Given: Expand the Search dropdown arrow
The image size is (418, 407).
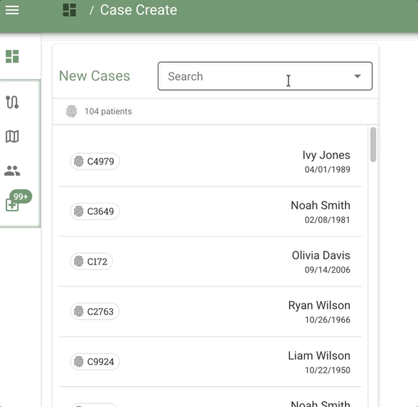Looking at the screenshot, I should point(357,76).
